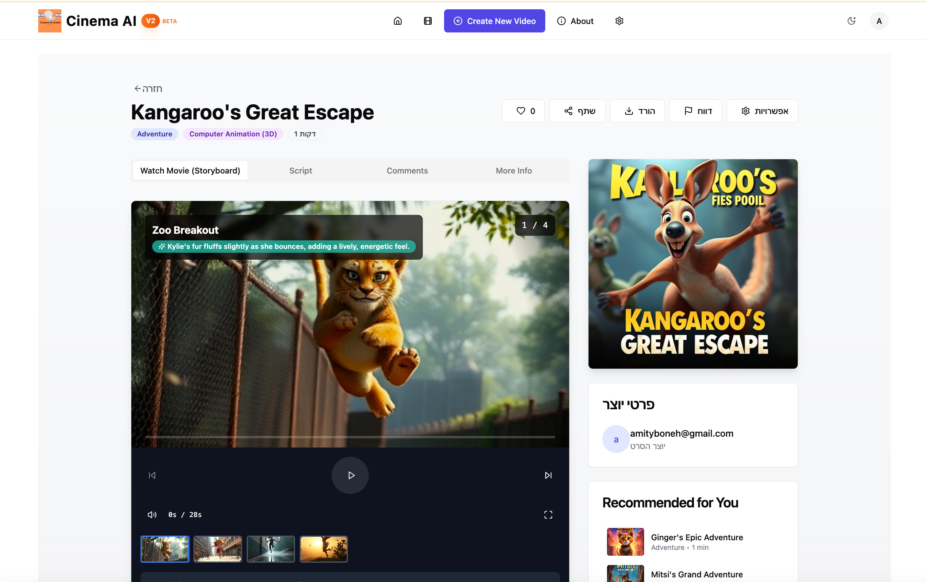The width and height of the screenshot is (926, 582).
Task: Switch to the Script tab
Action: click(x=300, y=170)
